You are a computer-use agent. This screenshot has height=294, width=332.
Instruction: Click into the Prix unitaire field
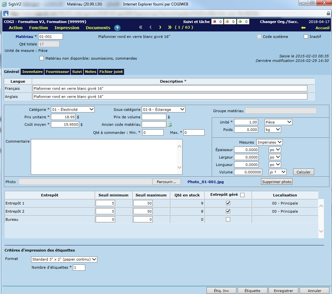click(x=63, y=117)
